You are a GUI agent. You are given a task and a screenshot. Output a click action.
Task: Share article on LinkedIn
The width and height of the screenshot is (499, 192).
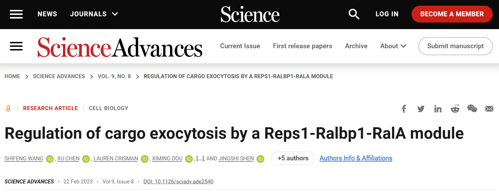[438, 109]
